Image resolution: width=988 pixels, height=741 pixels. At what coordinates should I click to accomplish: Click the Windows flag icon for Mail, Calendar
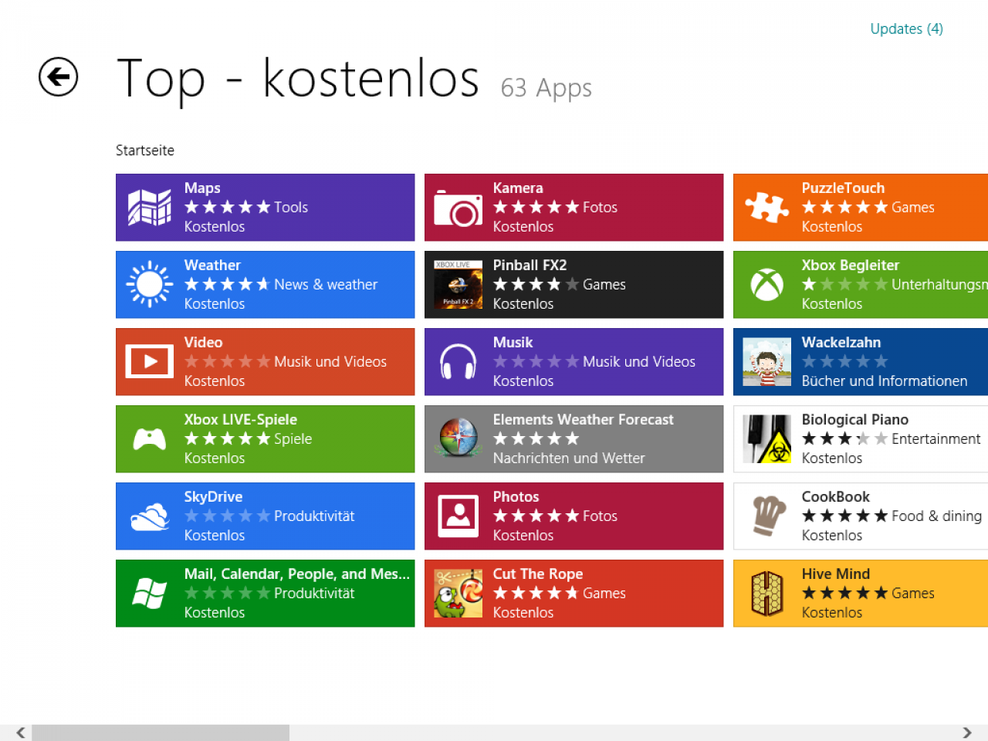coord(150,593)
